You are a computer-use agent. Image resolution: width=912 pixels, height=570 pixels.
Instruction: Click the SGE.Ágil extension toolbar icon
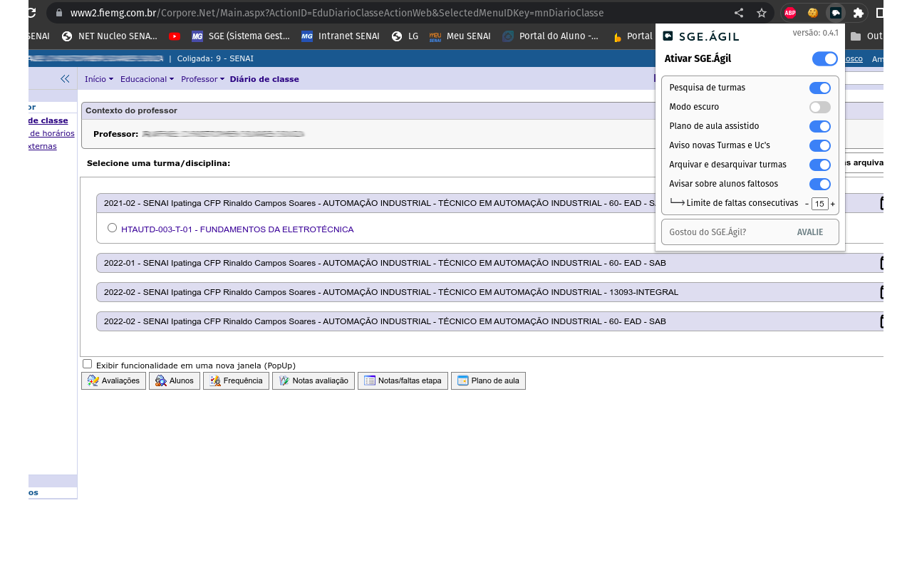(836, 13)
